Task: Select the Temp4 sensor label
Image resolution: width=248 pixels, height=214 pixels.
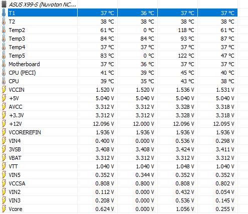Action: point(17,47)
